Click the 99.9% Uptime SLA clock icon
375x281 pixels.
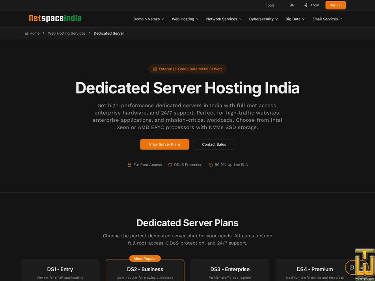tap(211, 165)
